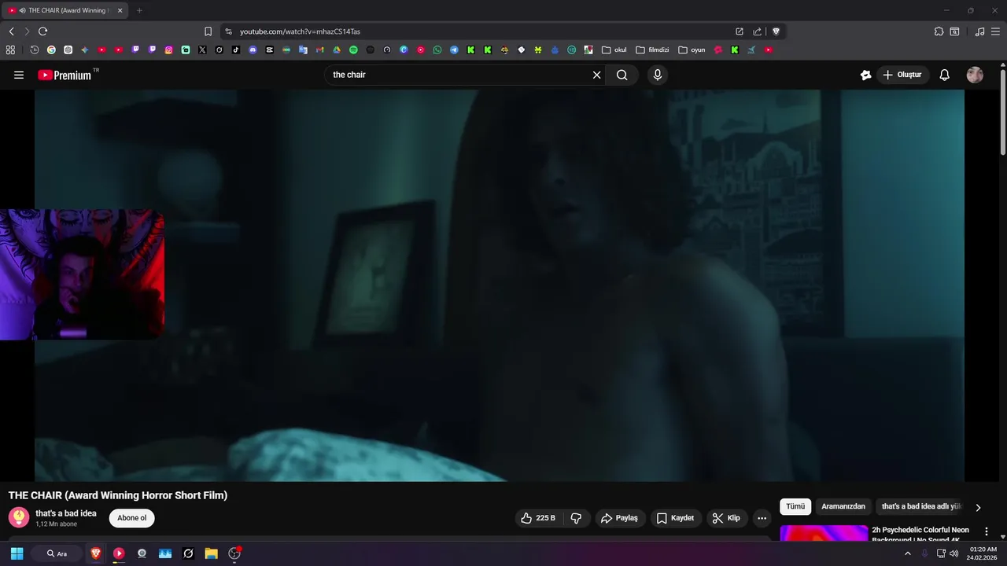The image size is (1007, 566).
Task: Open a new browser tab
Action: tap(139, 10)
